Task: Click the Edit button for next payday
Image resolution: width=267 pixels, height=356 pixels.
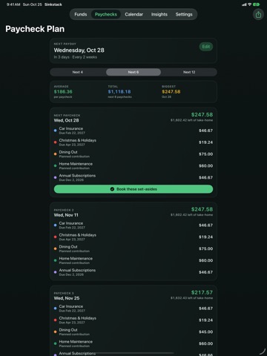Action: (x=206, y=47)
